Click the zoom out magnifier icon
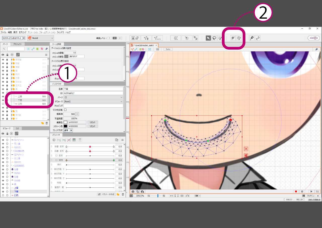 point(149,196)
